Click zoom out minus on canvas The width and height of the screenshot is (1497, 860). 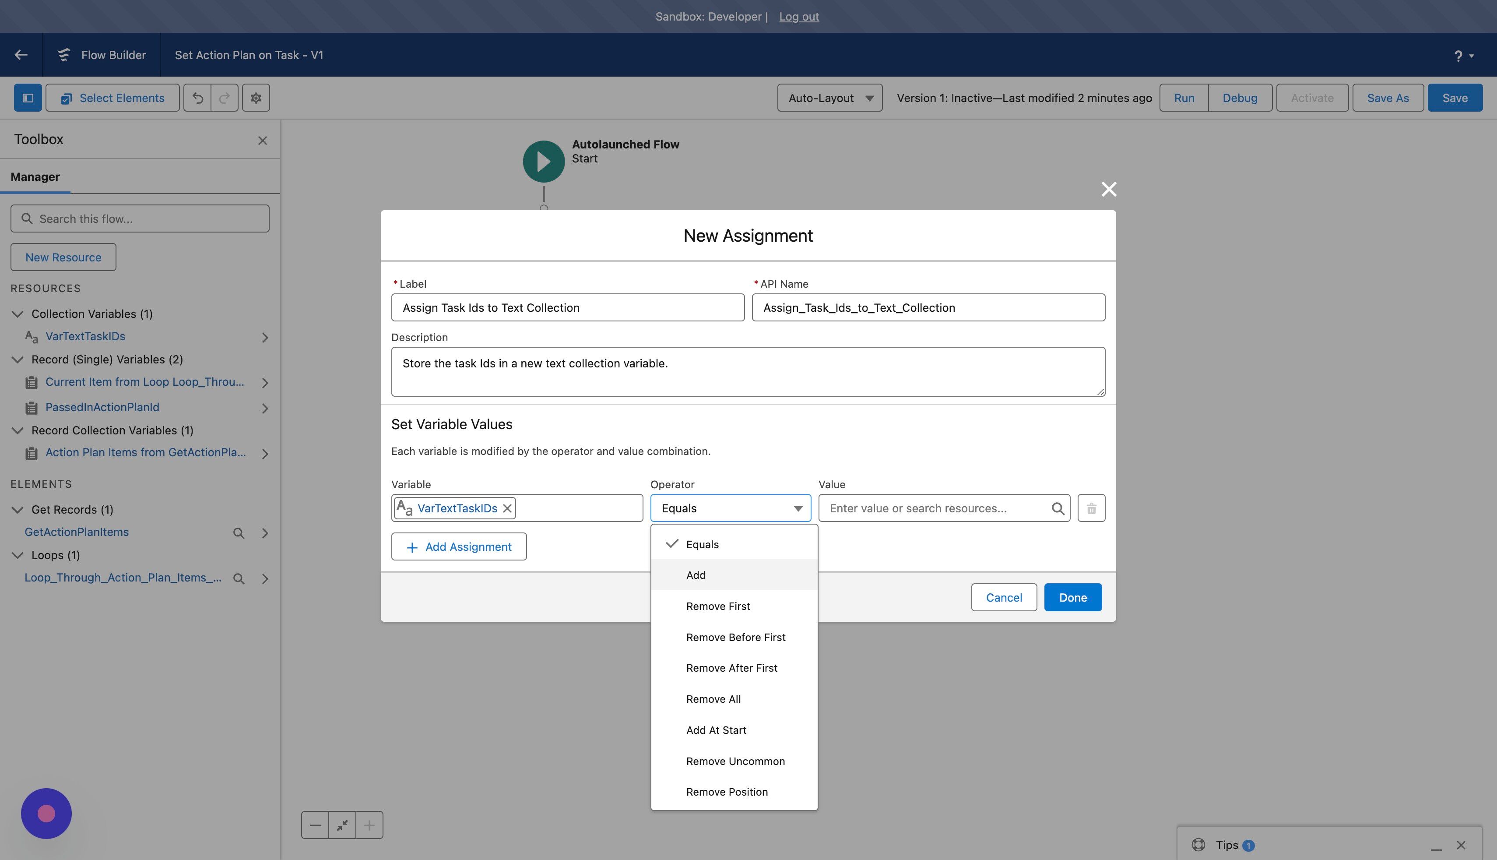[315, 825]
